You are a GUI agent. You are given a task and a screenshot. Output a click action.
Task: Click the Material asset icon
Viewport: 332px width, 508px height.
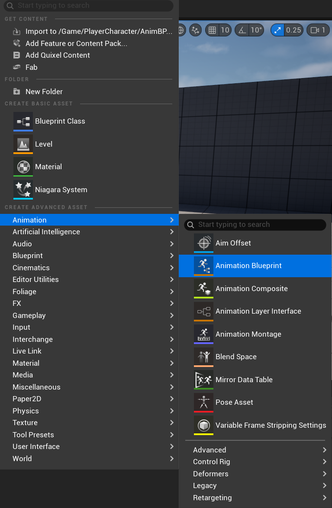(x=23, y=167)
